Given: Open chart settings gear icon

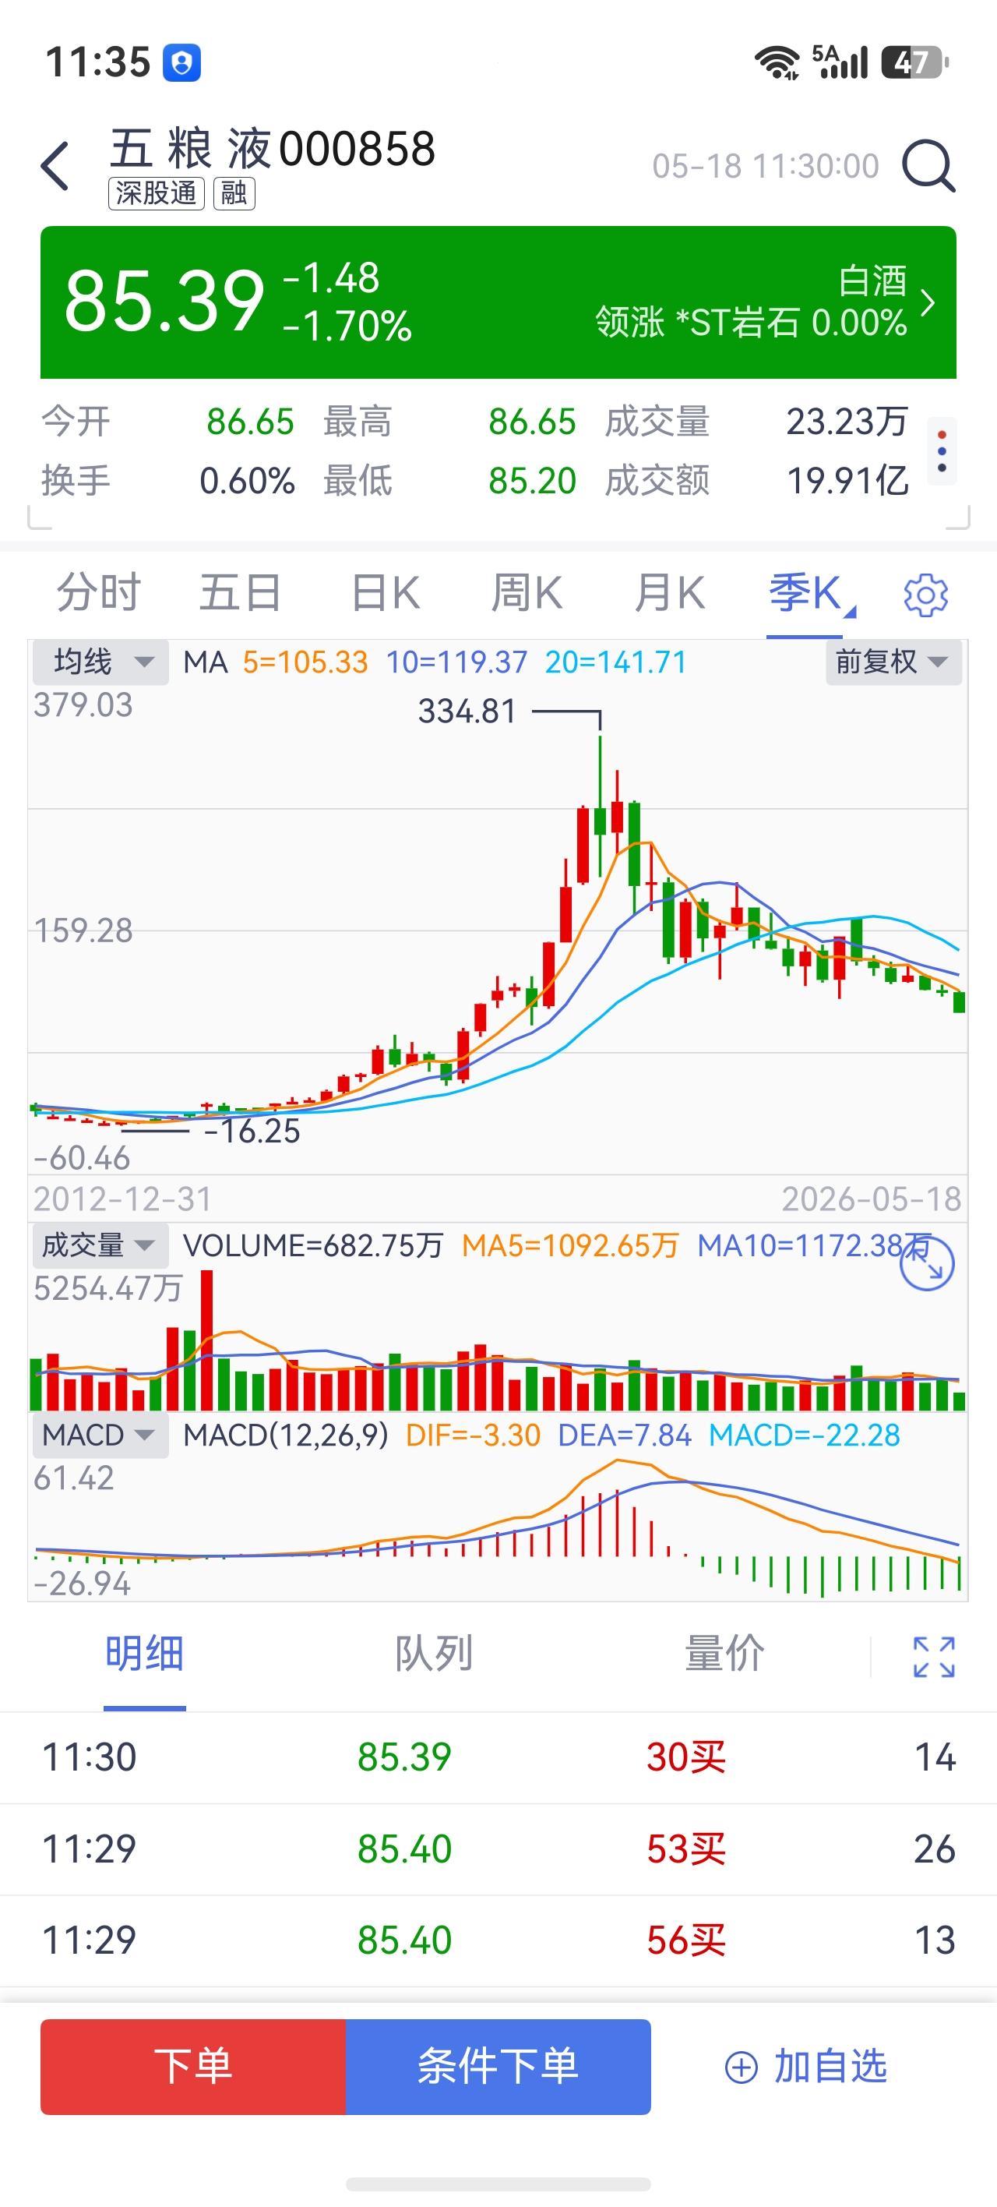Looking at the screenshot, I should pos(926,594).
